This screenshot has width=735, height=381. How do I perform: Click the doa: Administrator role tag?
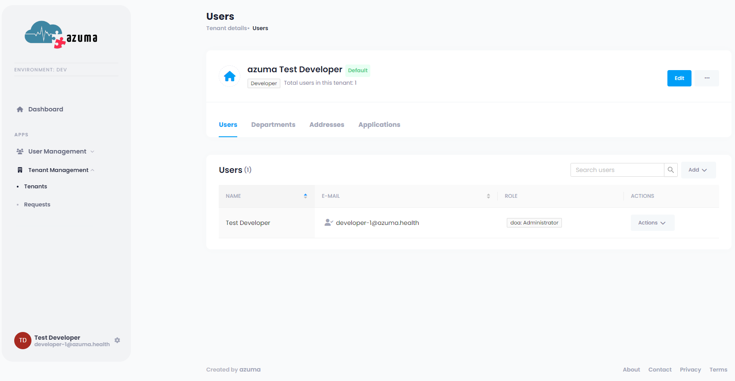pos(534,223)
